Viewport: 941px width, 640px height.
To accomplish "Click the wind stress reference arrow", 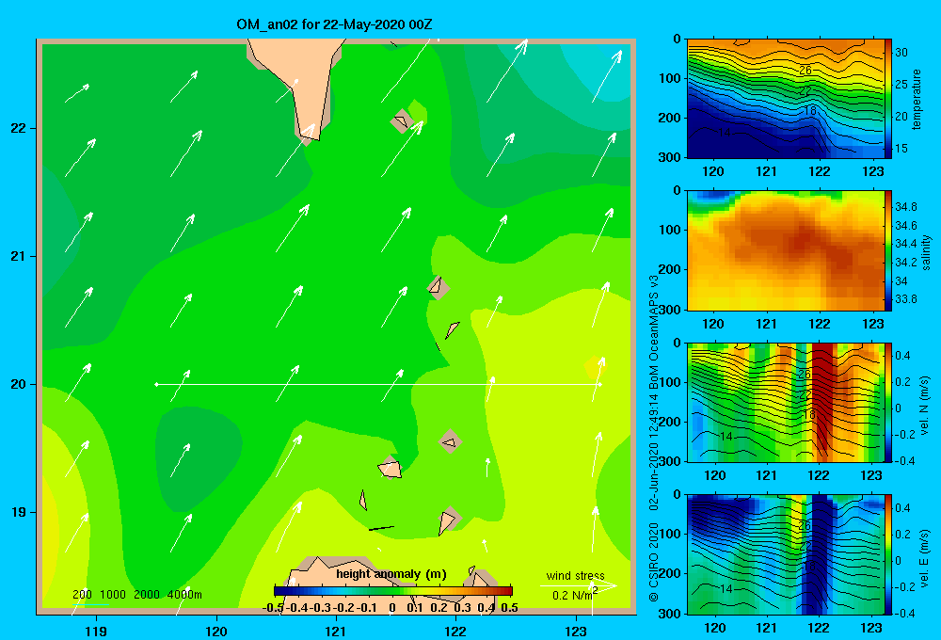I will coord(579,585).
